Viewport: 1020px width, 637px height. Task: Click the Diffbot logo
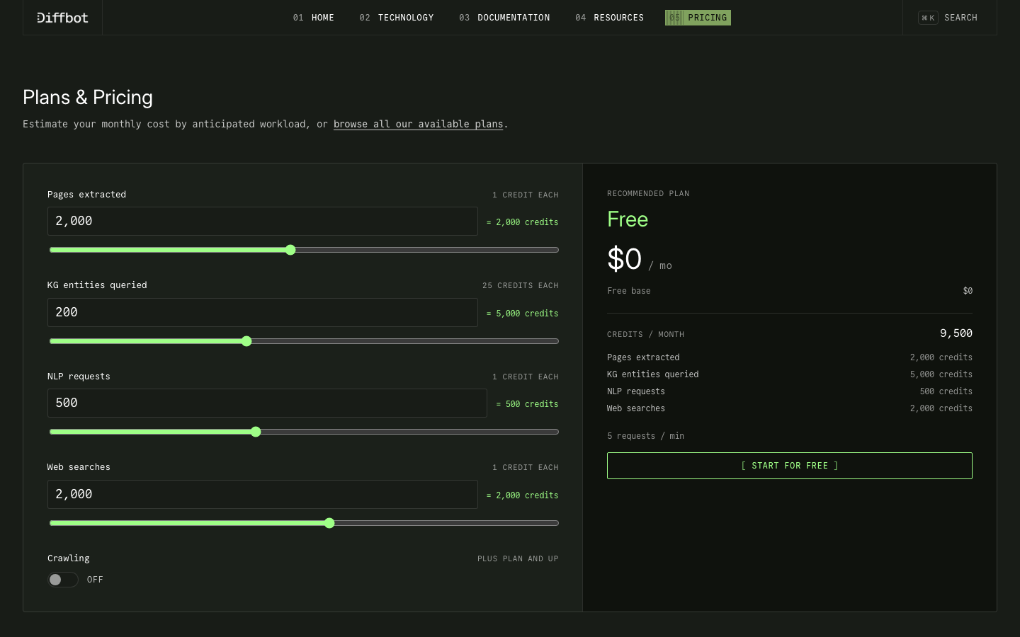pyautogui.click(x=62, y=18)
